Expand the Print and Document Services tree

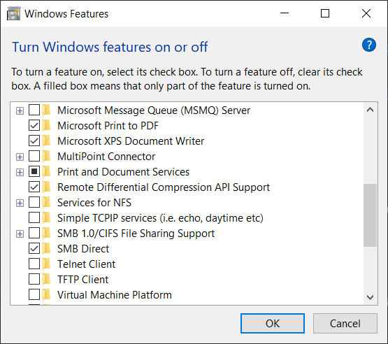pos(20,172)
